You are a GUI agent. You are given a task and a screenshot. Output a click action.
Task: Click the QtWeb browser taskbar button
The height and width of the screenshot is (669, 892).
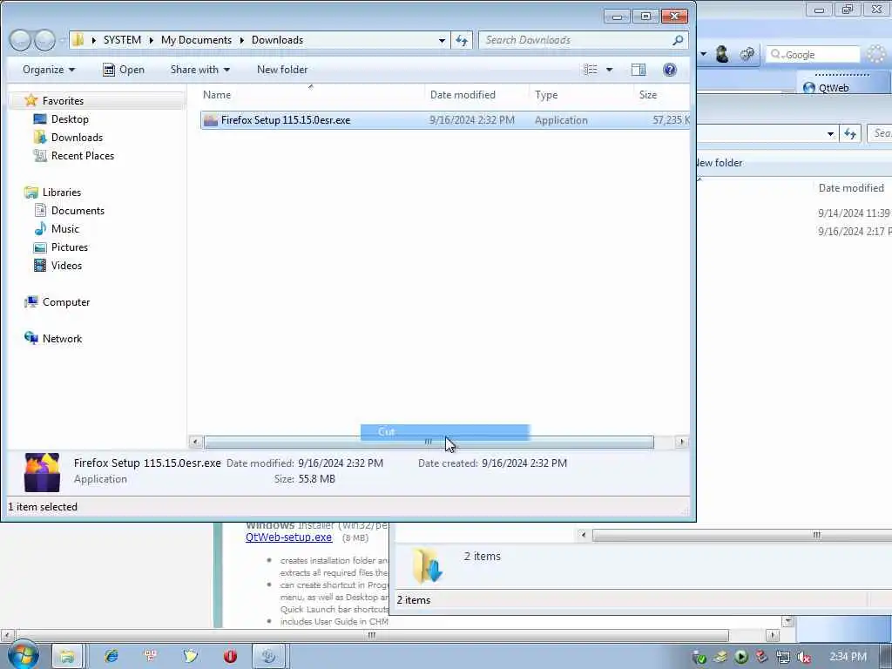click(268, 656)
